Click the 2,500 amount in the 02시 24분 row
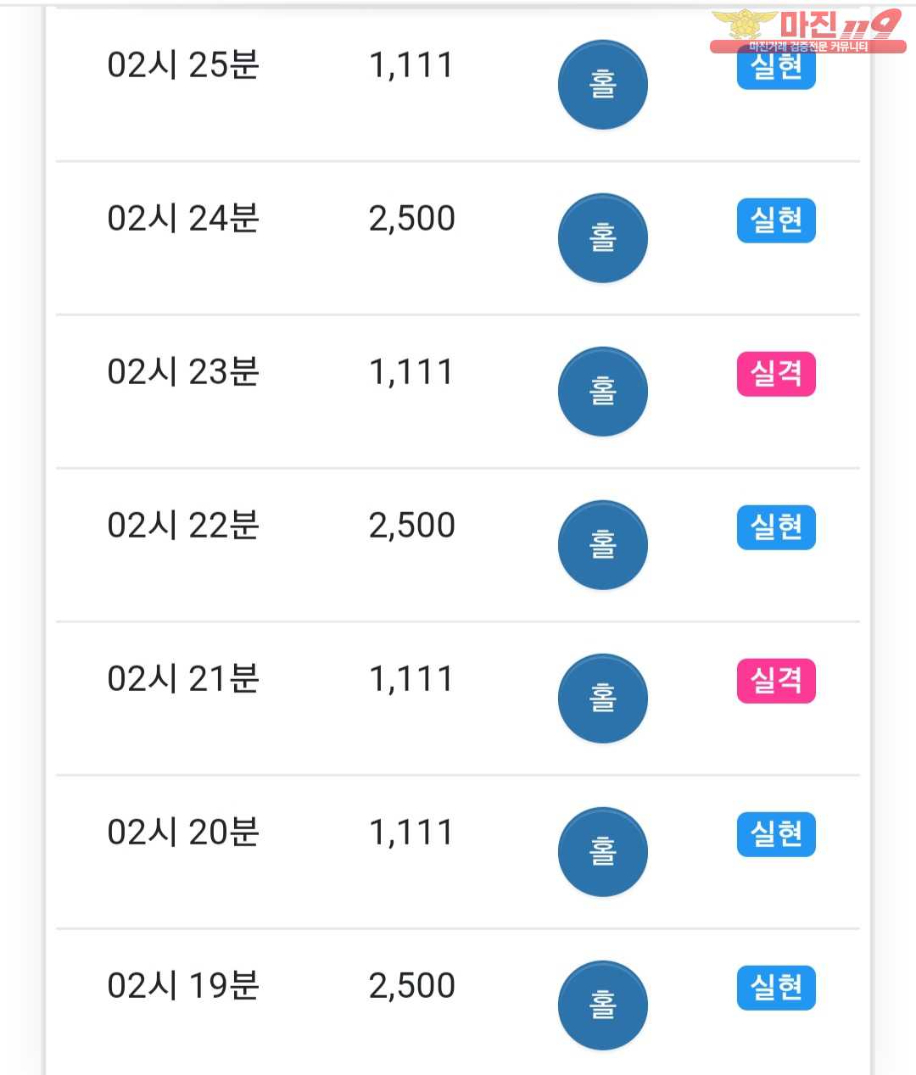The width and height of the screenshot is (916, 1075). 412,219
